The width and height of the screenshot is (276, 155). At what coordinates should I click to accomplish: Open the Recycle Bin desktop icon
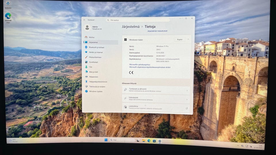8,5
